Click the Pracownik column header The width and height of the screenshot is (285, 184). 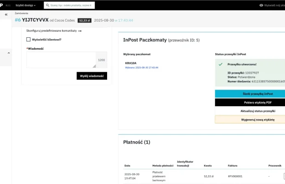(x=275, y=166)
